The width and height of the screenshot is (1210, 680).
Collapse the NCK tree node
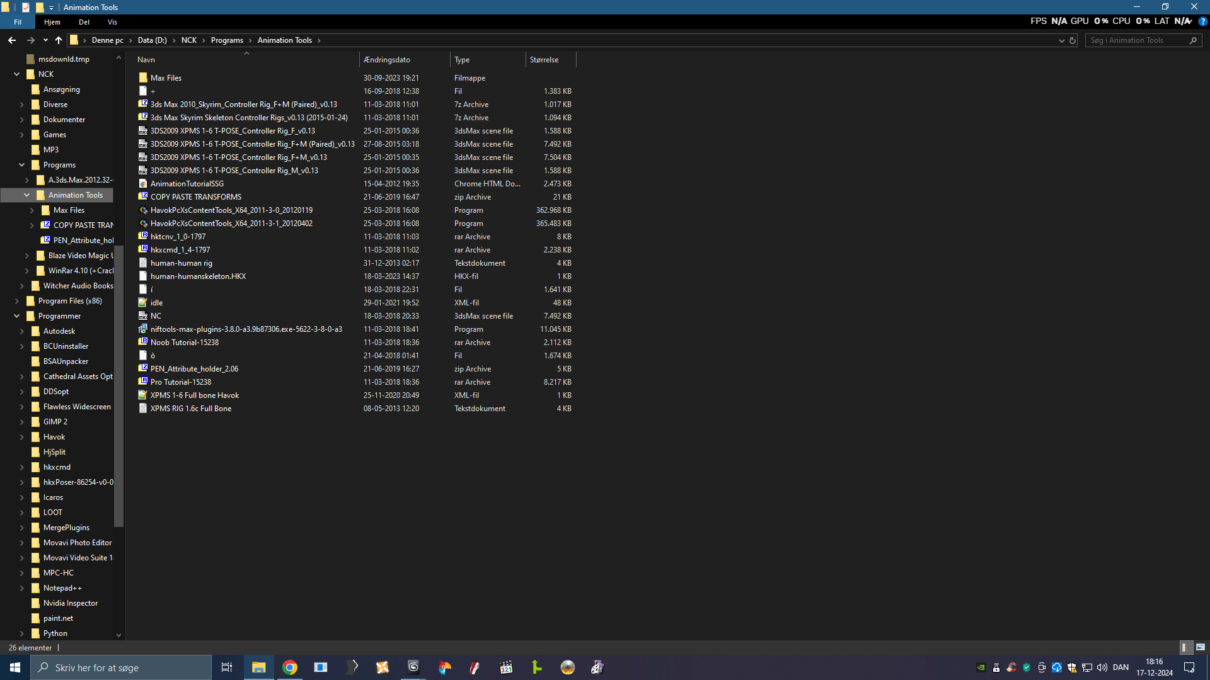point(17,74)
